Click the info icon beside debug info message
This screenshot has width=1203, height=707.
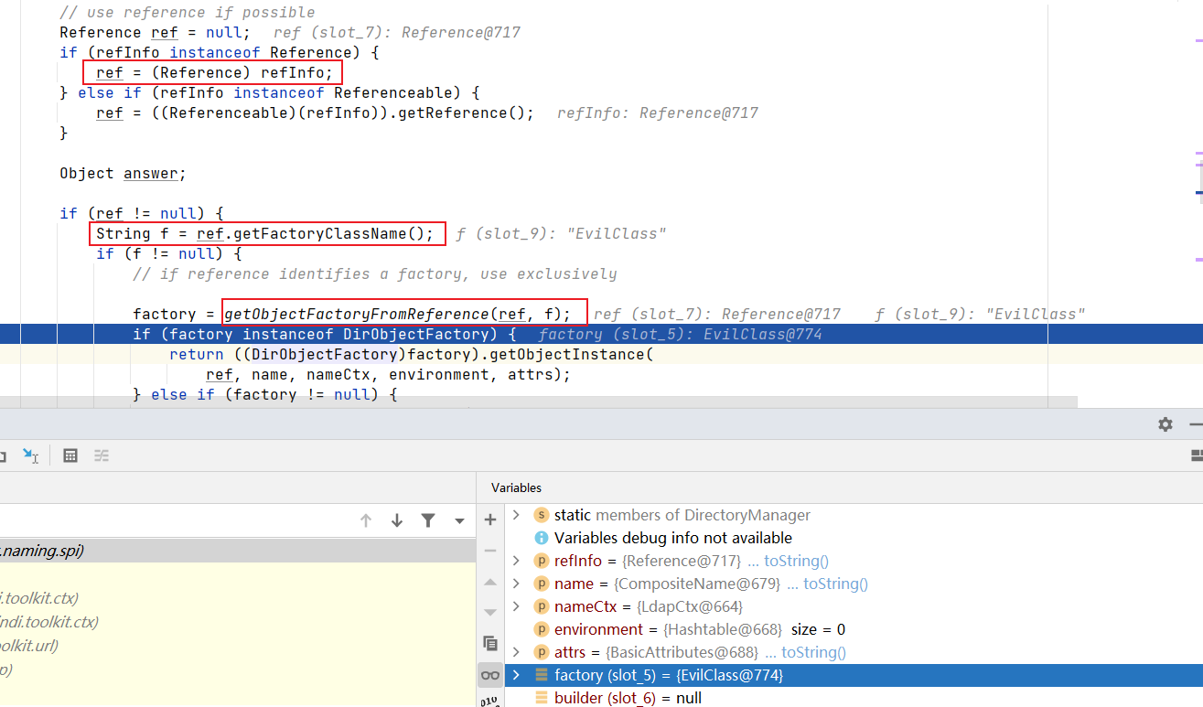click(542, 538)
